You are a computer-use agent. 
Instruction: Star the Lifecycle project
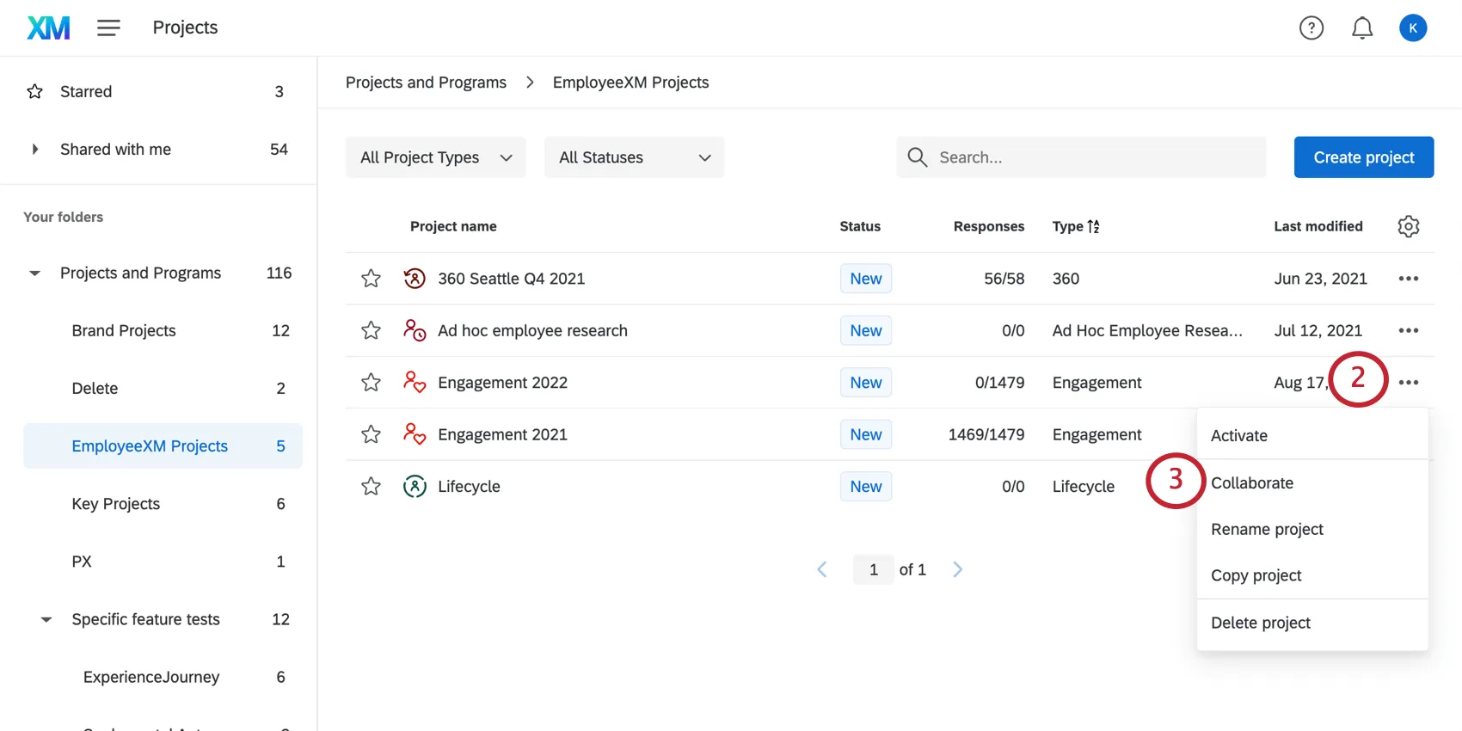[371, 487]
